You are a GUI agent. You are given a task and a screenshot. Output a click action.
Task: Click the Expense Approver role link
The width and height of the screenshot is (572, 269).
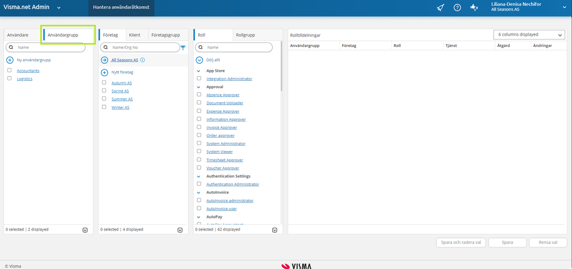[223, 111]
